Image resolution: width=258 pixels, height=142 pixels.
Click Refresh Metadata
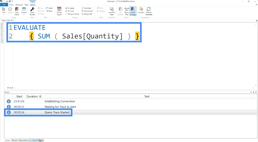point(149,11)
